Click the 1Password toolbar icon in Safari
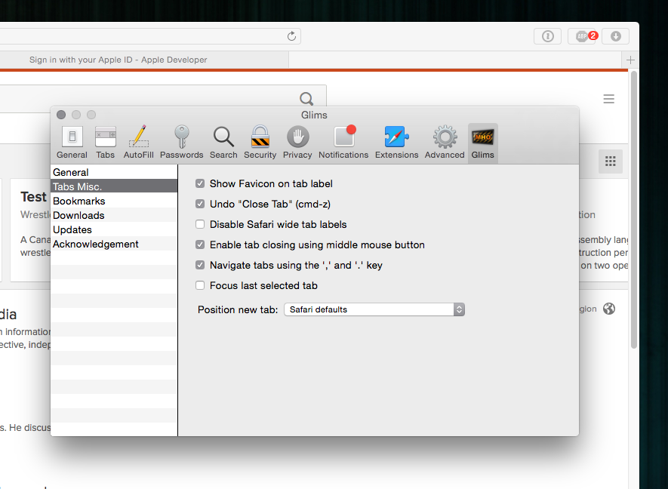 tap(547, 36)
